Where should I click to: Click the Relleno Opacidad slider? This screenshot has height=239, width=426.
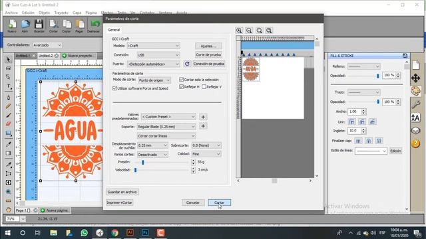363,76
